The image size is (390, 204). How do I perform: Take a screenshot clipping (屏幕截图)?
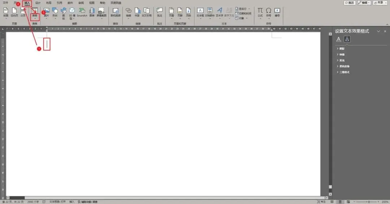pos(101,13)
